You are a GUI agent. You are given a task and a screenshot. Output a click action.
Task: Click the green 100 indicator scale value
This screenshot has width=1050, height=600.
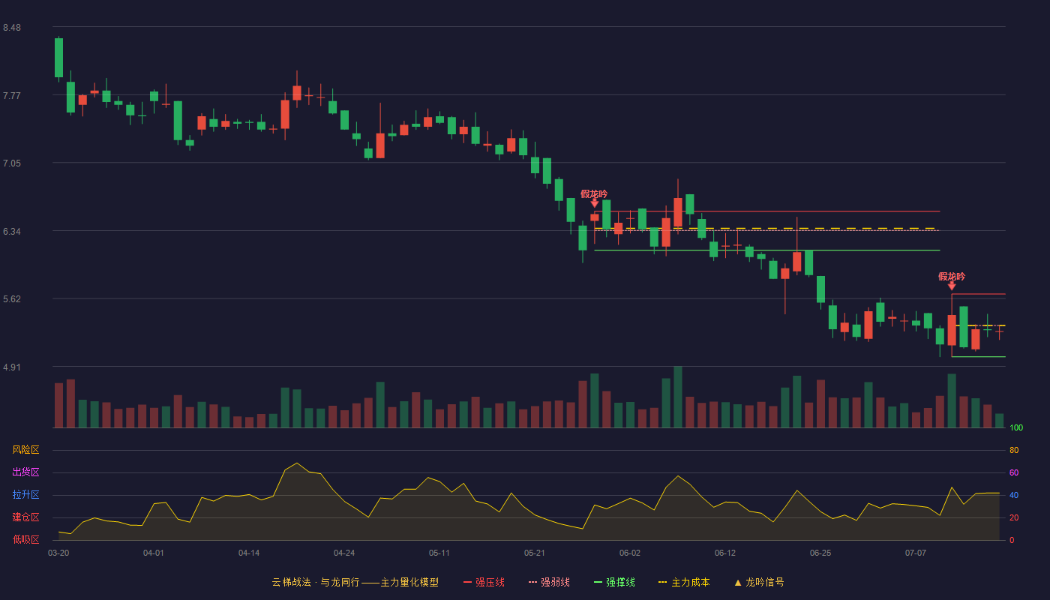pos(1016,428)
